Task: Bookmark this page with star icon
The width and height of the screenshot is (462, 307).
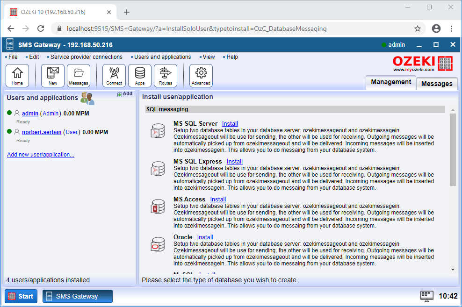Action: 417,29
